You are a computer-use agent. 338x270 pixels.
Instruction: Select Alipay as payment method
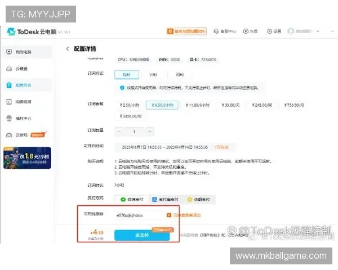pos(165,199)
